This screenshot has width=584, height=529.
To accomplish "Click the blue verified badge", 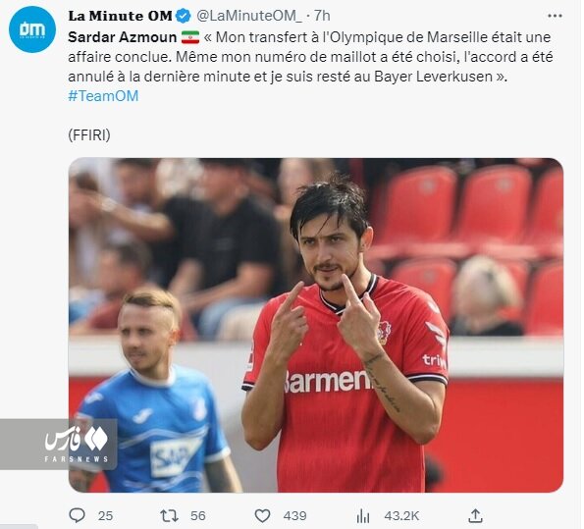I will (184, 16).
